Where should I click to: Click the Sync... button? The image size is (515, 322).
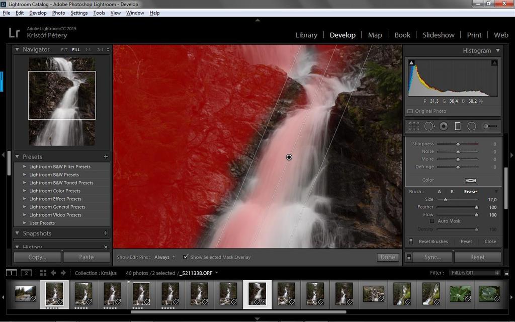[432, 257]
